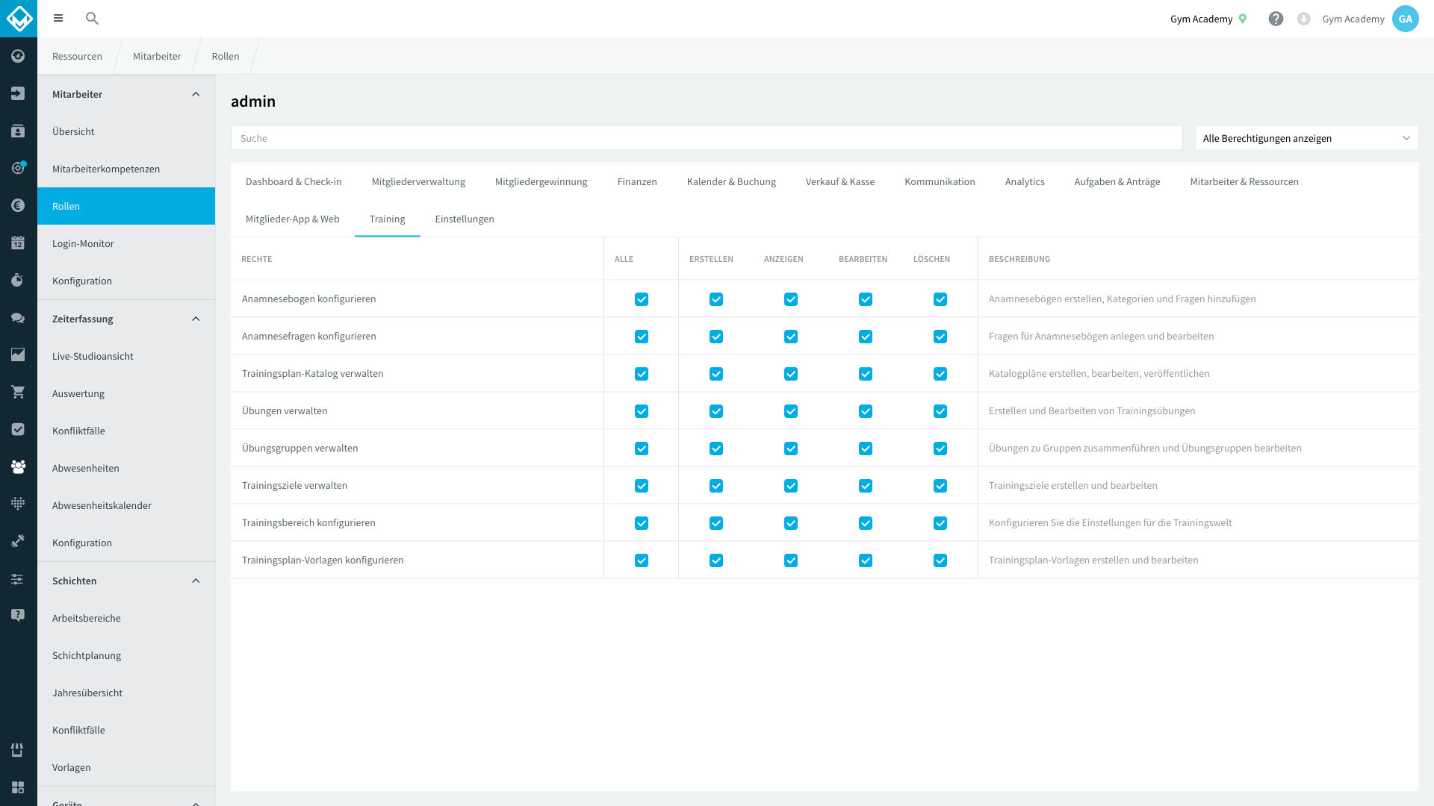
Task: Open the euro finance sidebar icon
Action: coord(18,205)
